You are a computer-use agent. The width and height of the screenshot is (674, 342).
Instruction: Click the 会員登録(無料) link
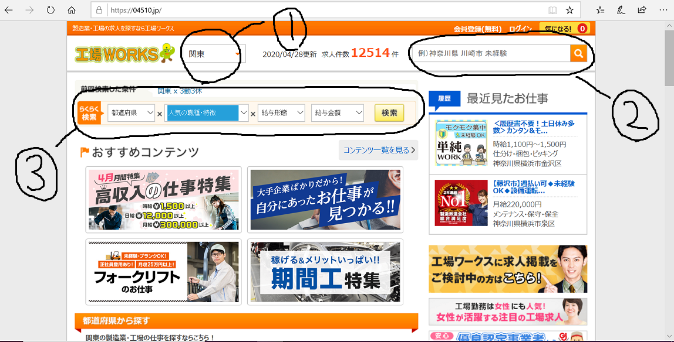click(477, 29)
